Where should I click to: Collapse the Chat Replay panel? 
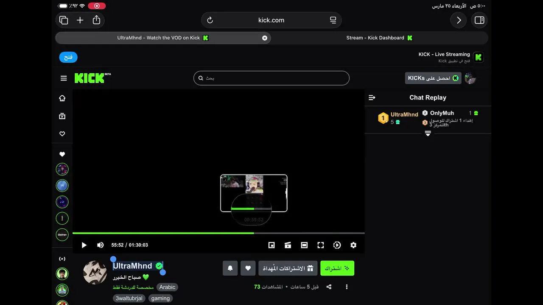click(372, 97)
